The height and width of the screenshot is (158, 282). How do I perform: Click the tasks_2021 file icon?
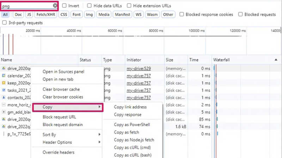pyautogui.click(x=4, y=90)
